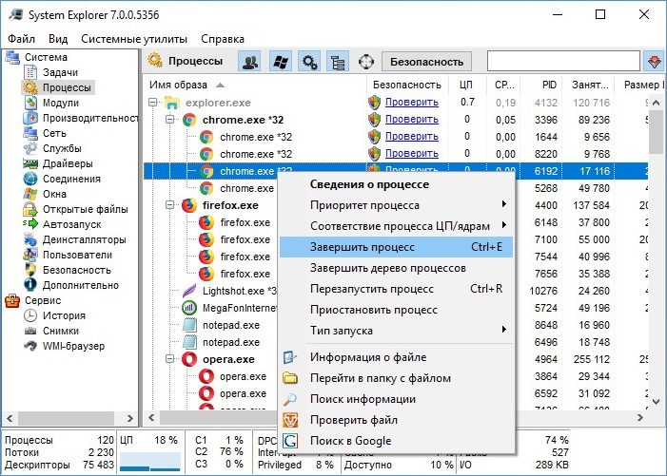Sort by the Имя образа column header
This screenshot has height=476, width=667.
(178, 85)
